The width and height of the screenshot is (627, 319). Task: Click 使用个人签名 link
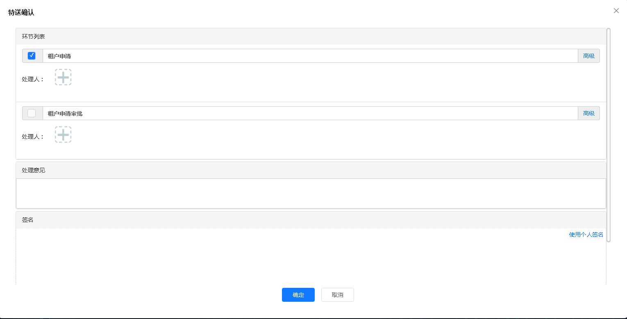(x=586, y=235)
